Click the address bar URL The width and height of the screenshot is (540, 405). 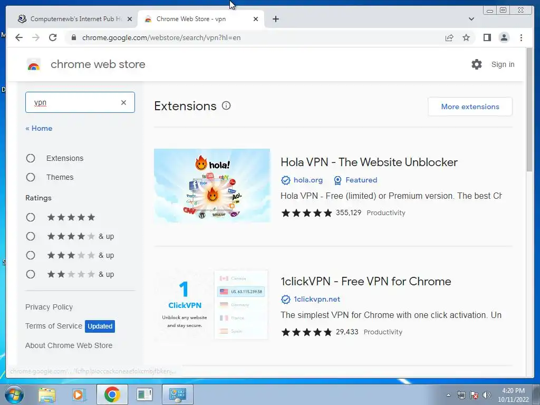(161, 37)
